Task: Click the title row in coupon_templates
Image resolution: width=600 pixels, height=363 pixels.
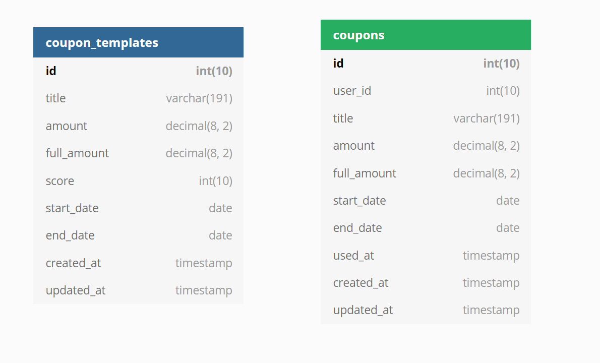Action: tap(138, 98)
